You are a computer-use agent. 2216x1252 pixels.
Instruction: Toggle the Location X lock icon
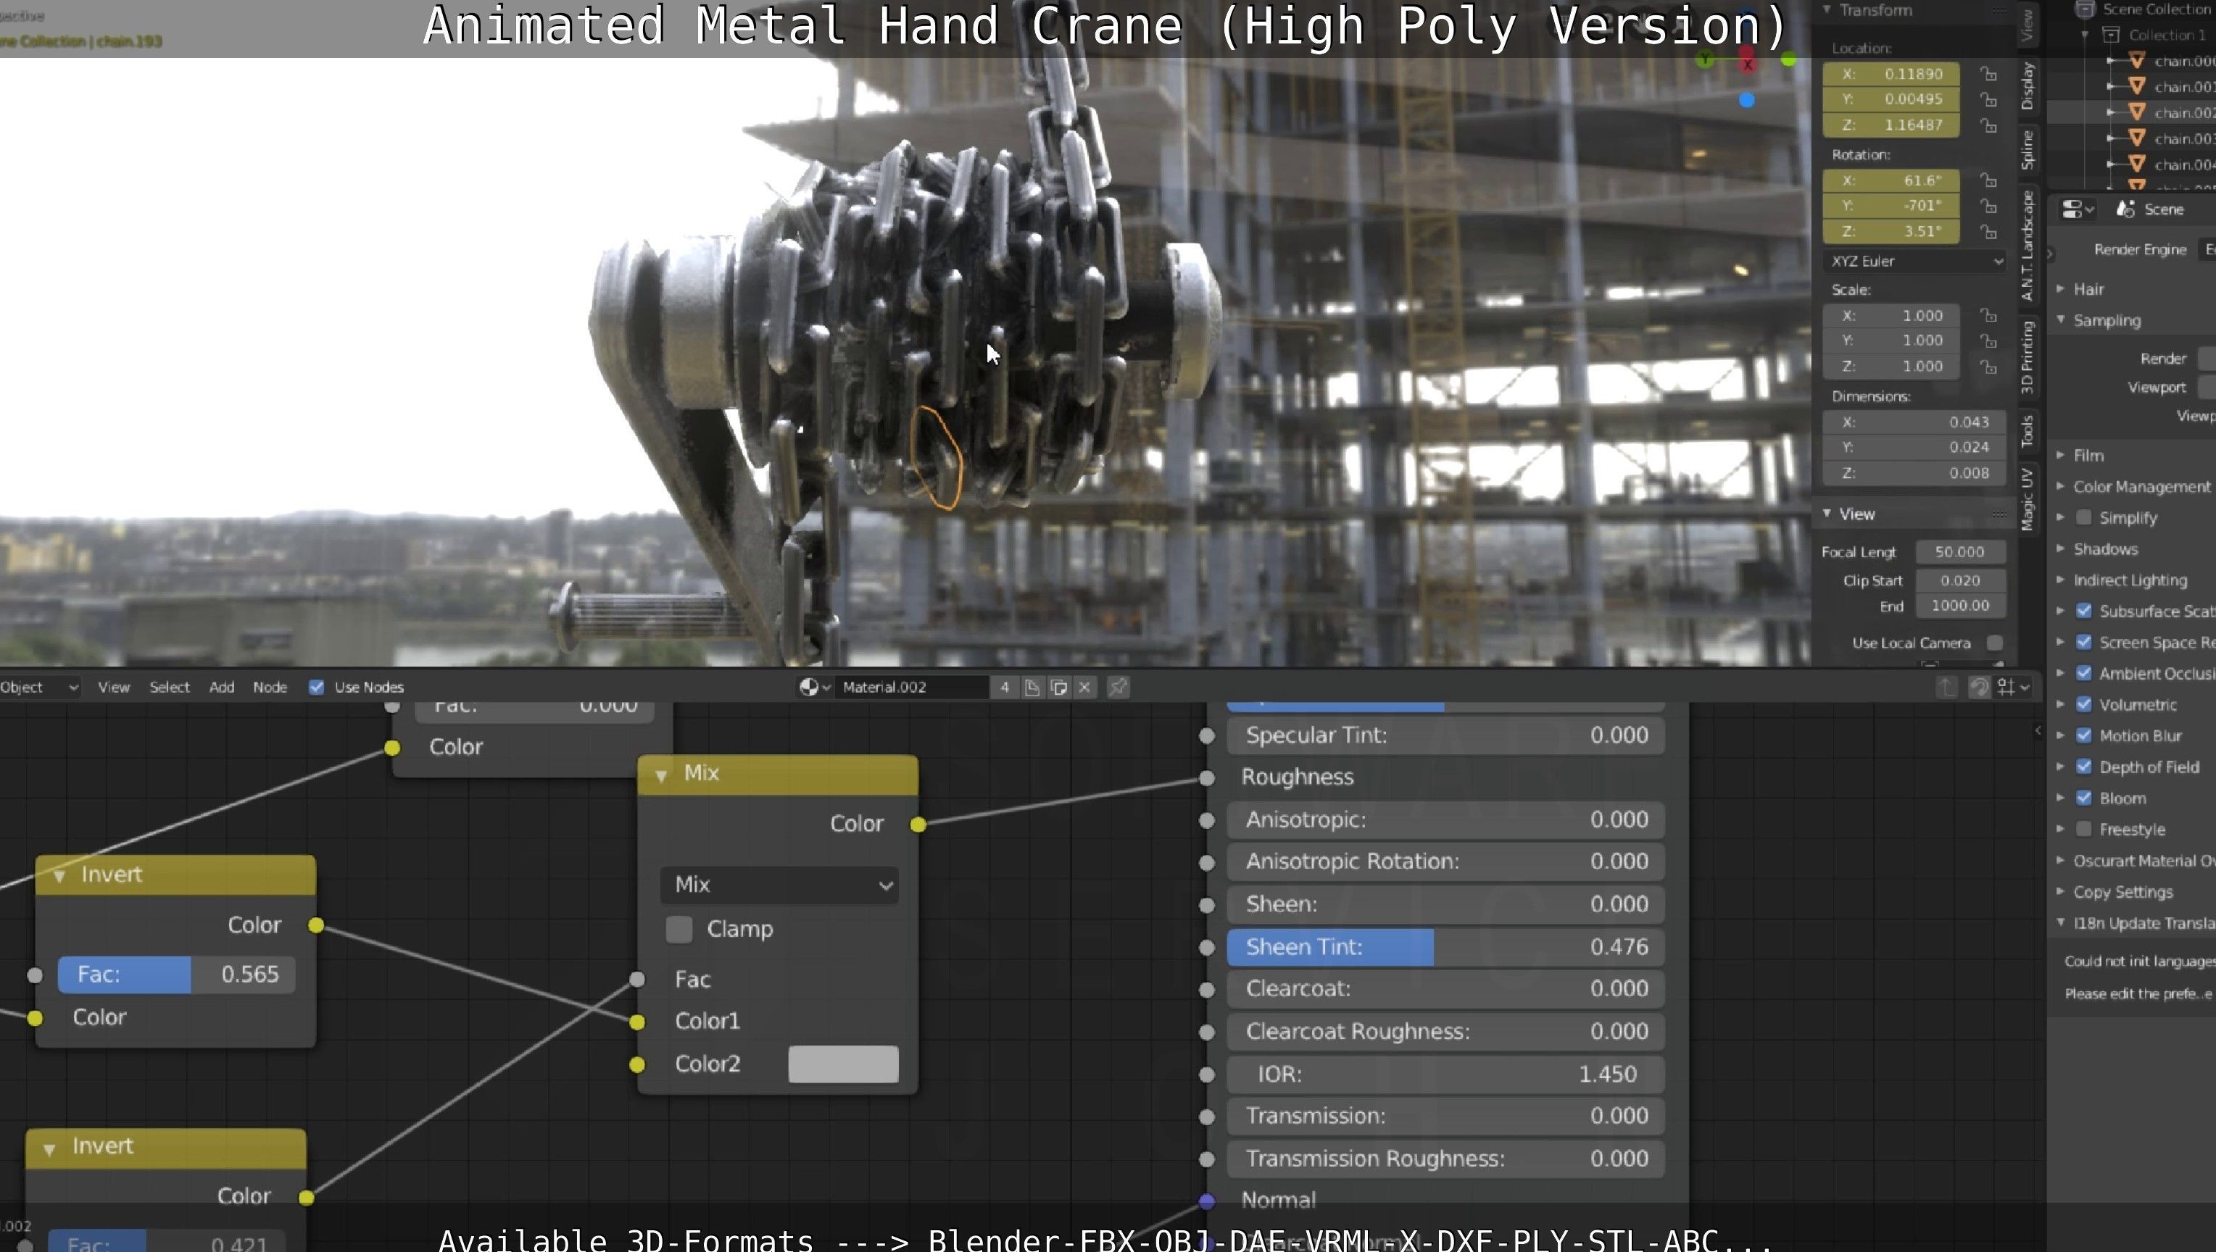[1988, 74]
